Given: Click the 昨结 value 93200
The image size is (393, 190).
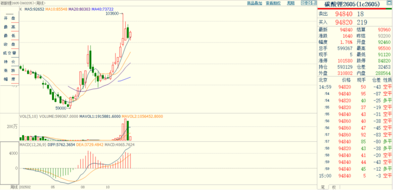Looking at the screenshot, I should click(x=384, y=36).
